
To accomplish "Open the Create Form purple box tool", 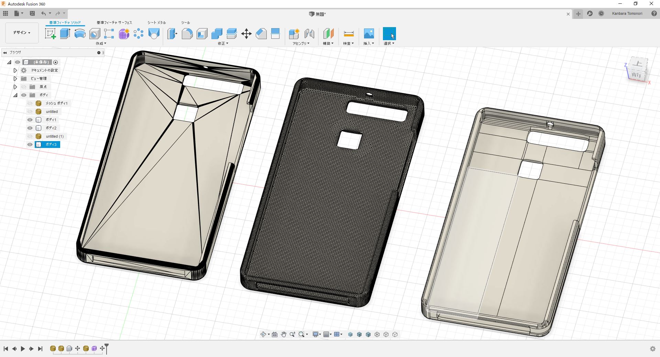I will point(124,34).
